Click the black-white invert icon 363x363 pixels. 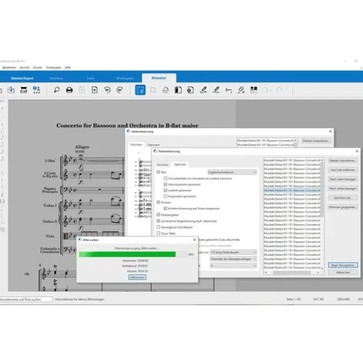253,90
